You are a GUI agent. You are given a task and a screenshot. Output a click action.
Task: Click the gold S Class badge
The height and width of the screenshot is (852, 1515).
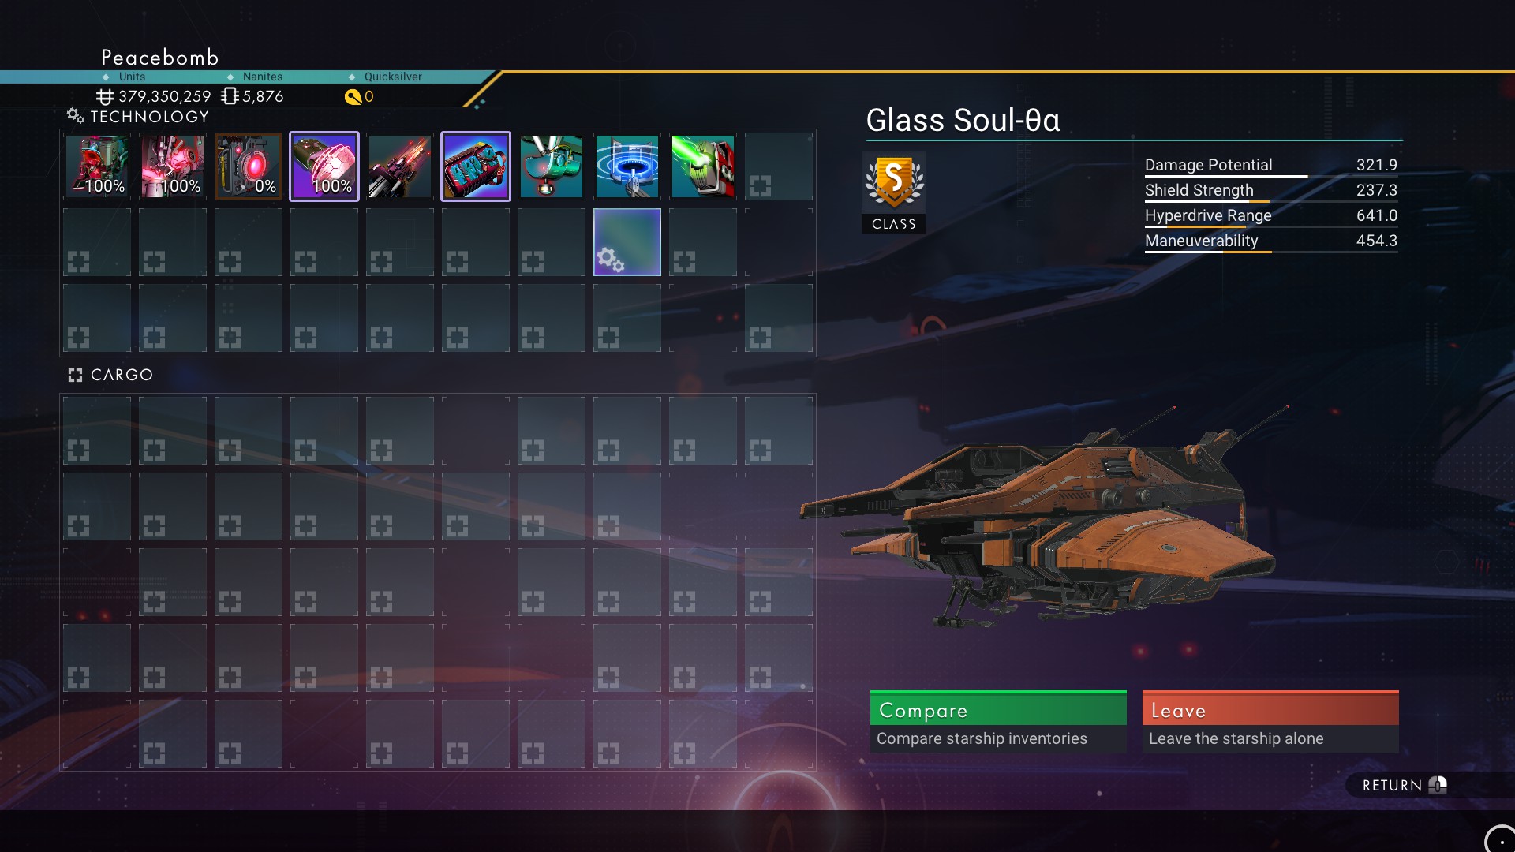point(894,192)
